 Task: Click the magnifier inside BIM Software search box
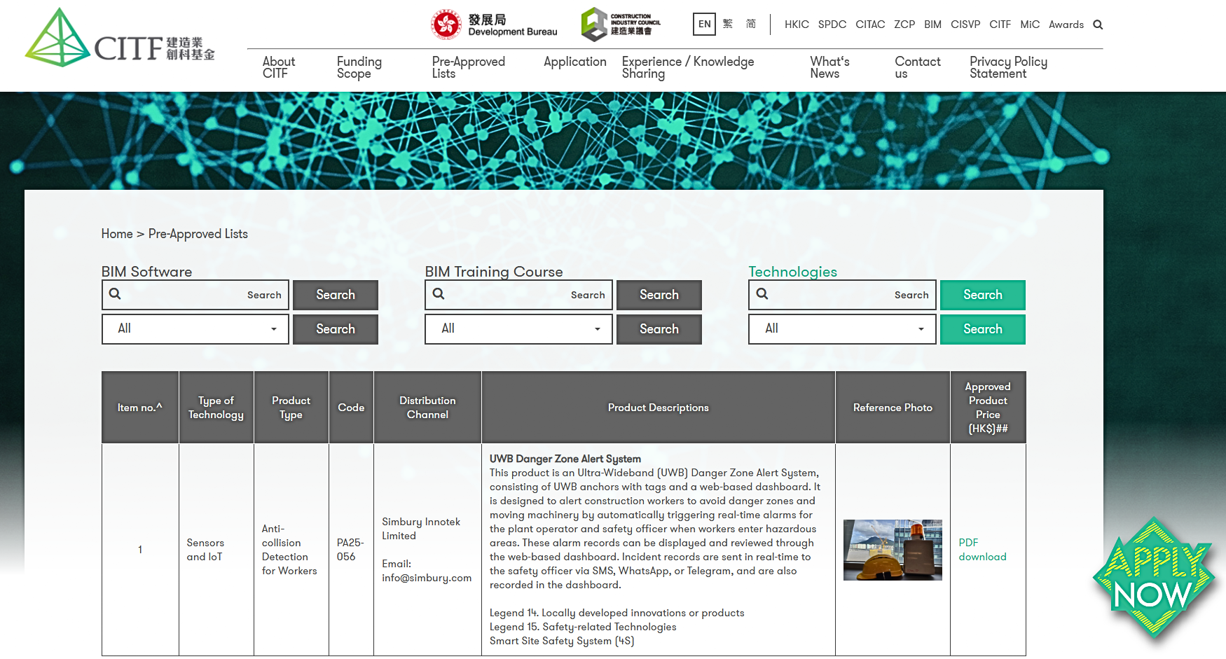point(115,294)
